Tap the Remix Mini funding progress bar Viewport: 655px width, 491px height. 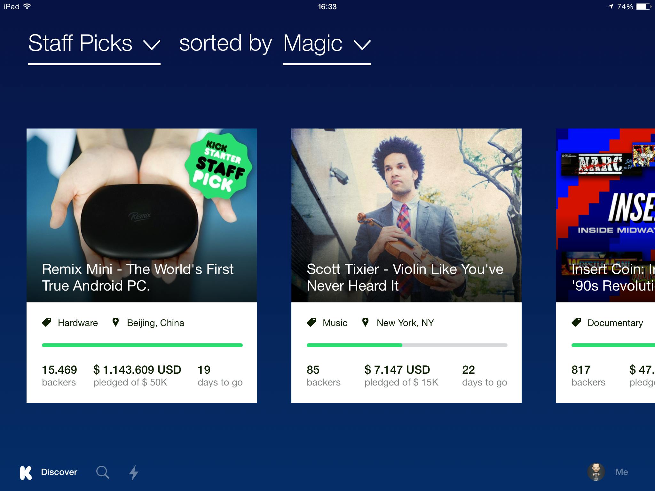click(142, 345)
